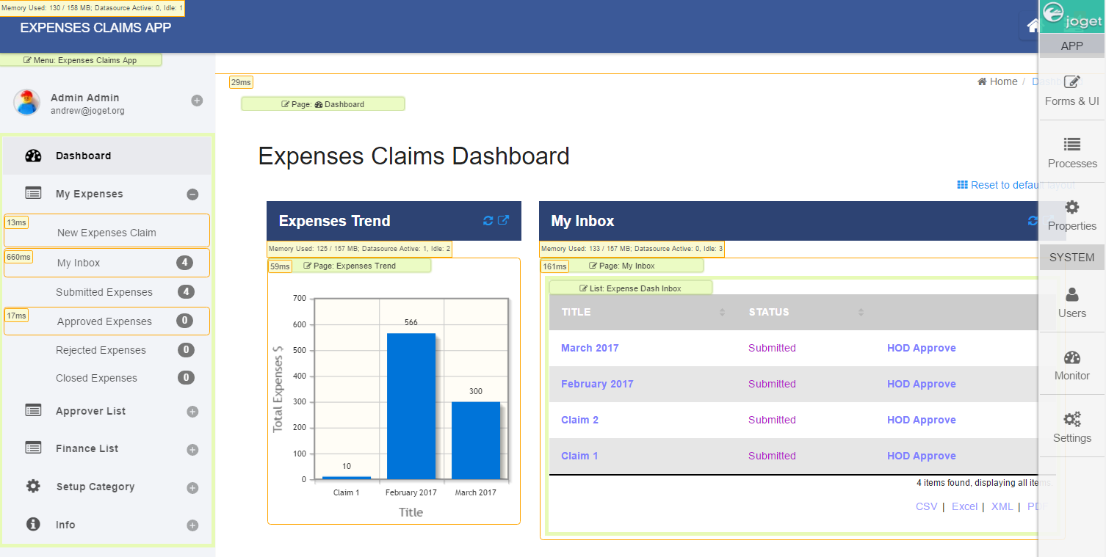1106x557 pixels.
Task: Click the Users icon in system panel
Action: click(1071, 295)
